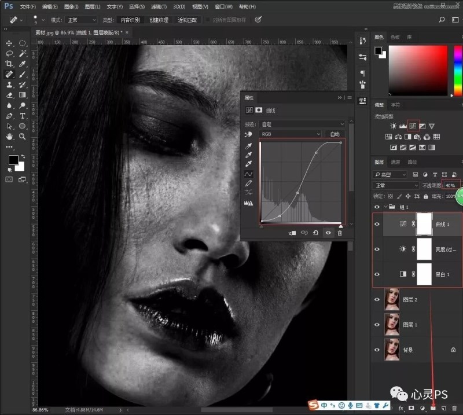
Task: Open the 窗口(W) menu
Action: click(223, 6)
